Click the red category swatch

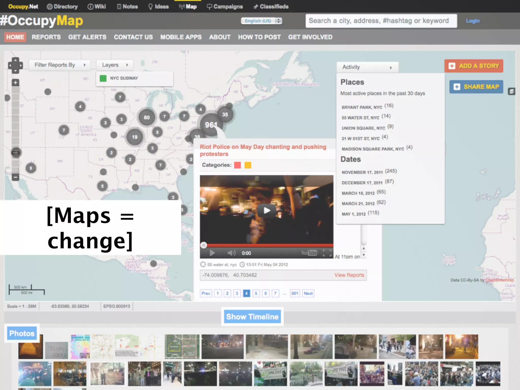(x=237, y=165)
